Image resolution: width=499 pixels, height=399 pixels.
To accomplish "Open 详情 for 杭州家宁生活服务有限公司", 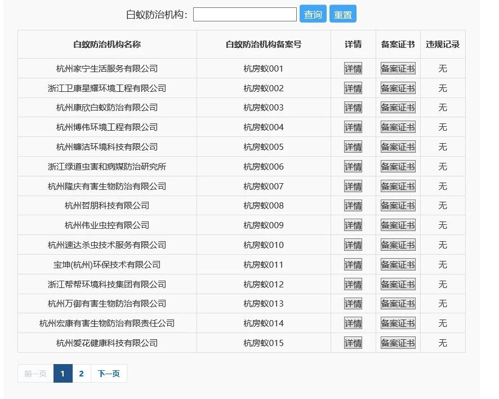I will (353, 68).
